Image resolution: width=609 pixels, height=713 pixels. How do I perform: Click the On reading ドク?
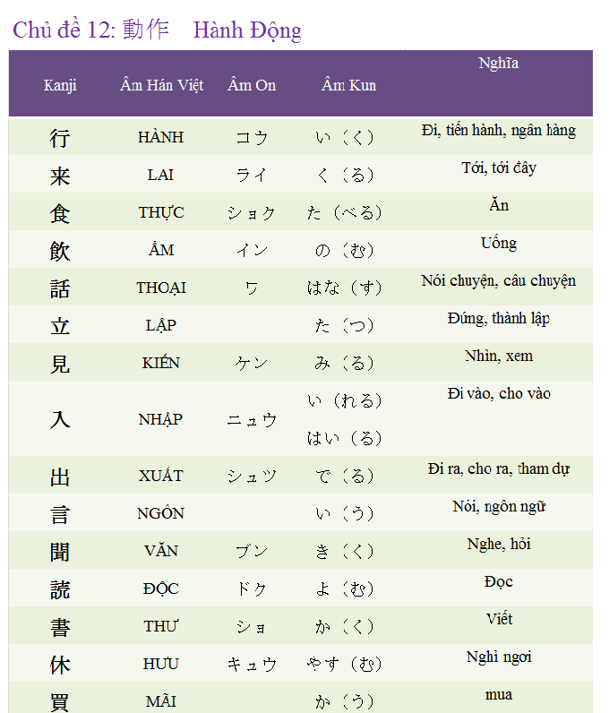[252, 589]
